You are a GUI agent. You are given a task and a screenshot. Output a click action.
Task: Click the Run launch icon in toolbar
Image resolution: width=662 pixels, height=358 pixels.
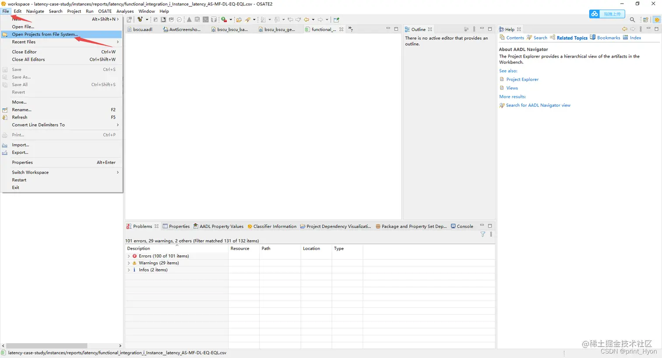point(224,19)
